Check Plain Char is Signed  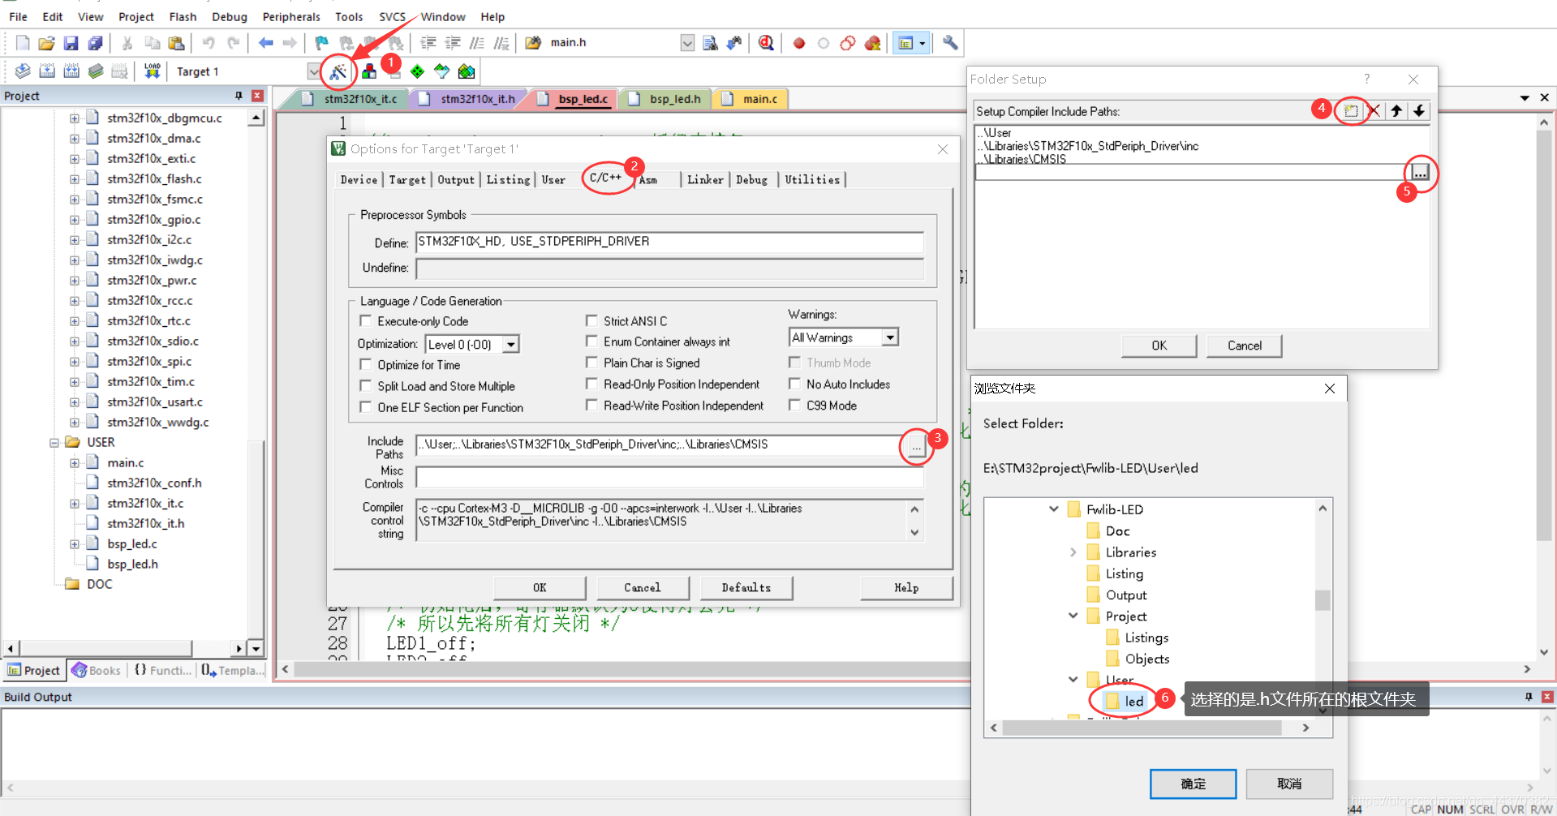(x=592, y=363)
